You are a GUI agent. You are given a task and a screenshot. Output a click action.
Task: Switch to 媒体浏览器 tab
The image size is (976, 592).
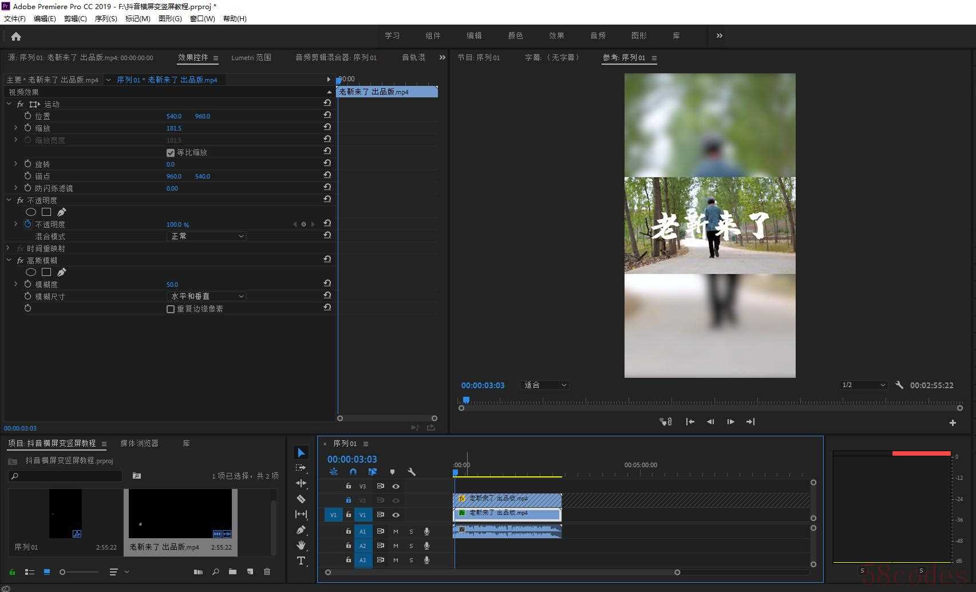[x=139, y=444]
